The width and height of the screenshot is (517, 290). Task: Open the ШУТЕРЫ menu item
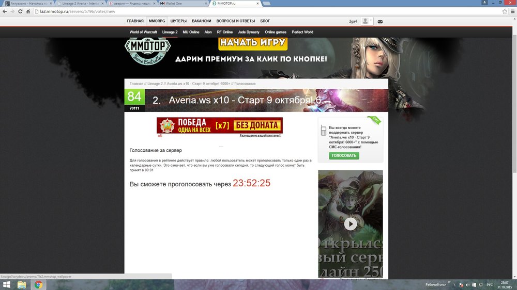click(178, 21)
